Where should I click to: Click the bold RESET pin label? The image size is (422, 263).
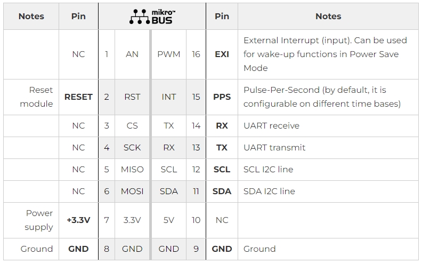pos(78,97)
